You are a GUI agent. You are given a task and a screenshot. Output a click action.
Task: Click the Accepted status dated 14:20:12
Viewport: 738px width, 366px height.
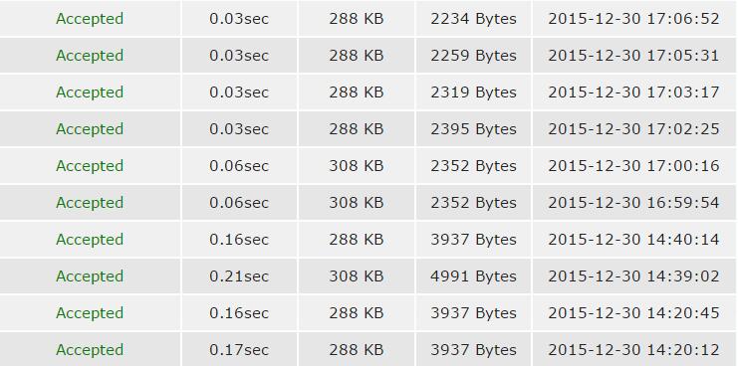(x=90, y=349)
